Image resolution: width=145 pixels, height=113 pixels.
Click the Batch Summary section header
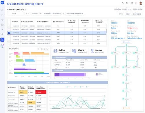point(79,58)
